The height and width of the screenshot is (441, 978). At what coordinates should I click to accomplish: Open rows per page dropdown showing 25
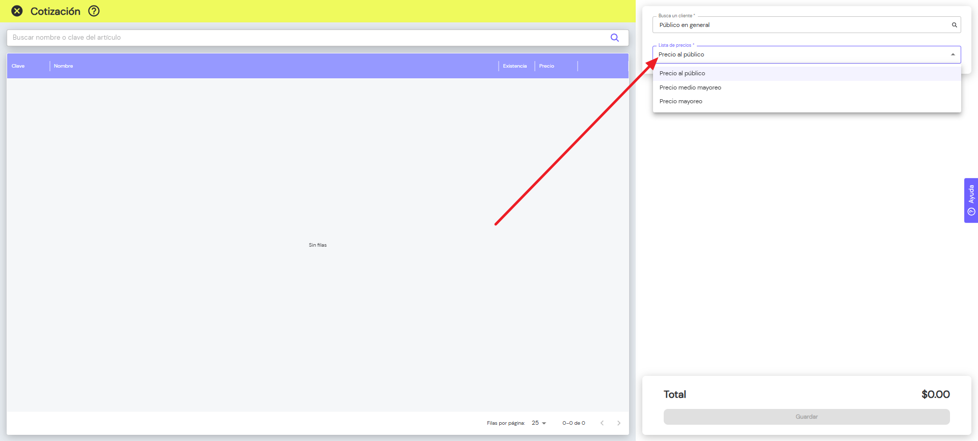[539, 423]
